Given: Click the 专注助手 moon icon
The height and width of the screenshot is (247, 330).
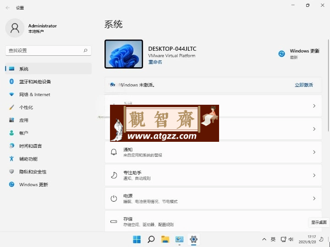Looking at the screenshot, I should click(x=114, y=175).
